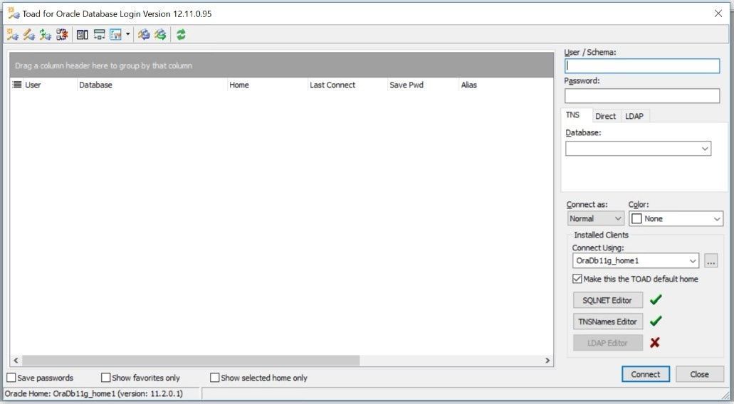This screenshot has width=734, height=404.
Task: Switch to the Direct tab
Action: (x=605, y=116)
